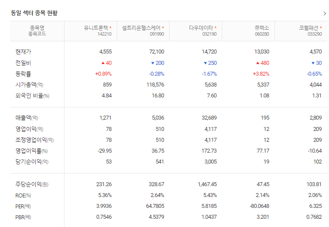Screen dimensions: 329x227
Task: Select EPS value 231.26
Action: point(104,184)
